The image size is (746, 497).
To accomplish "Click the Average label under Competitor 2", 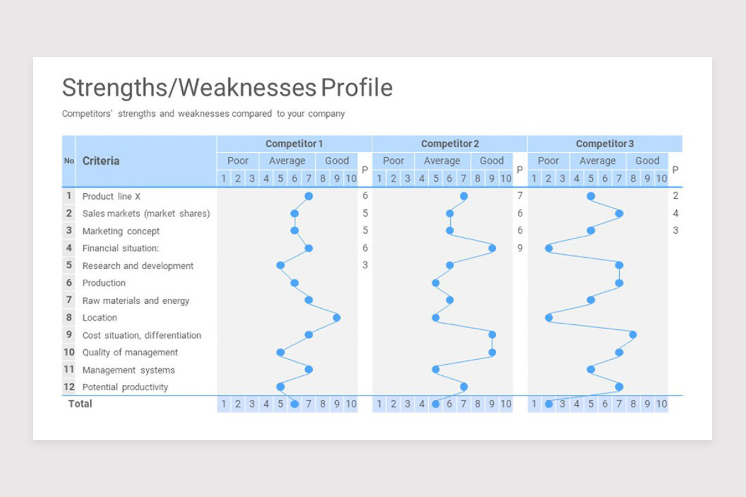I will click(x=442, y=161).
